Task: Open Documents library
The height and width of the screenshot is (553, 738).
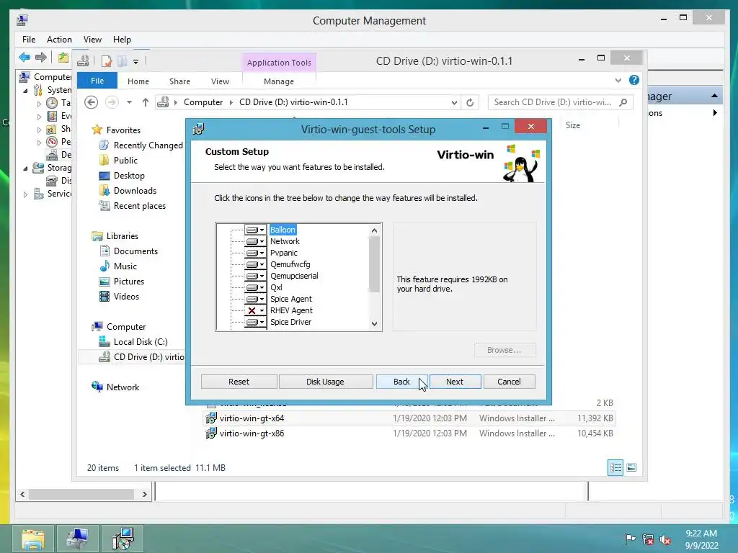Action: [128, 251]
